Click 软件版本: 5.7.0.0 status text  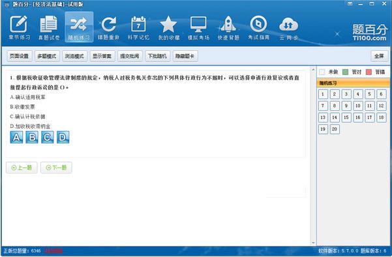click(x=339, y=250)
